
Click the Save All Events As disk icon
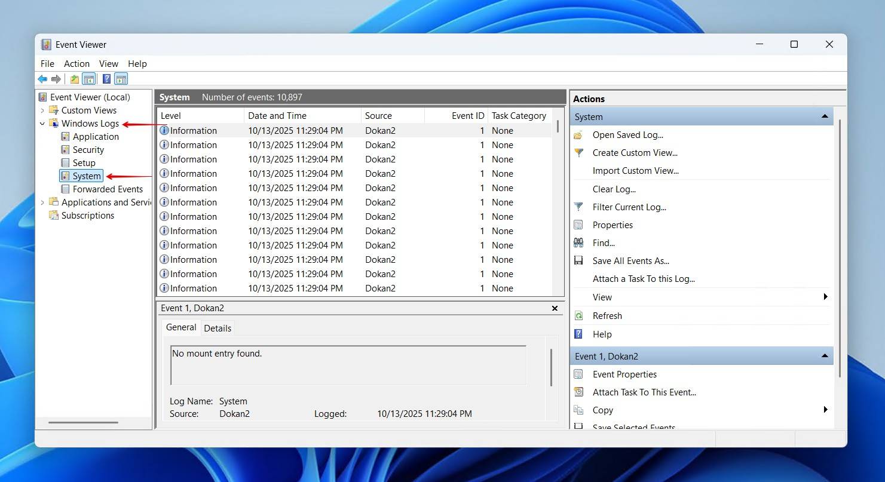click(x=578, y=260)
